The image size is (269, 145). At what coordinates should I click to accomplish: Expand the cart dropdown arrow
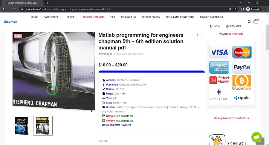(x=262, y=22)
